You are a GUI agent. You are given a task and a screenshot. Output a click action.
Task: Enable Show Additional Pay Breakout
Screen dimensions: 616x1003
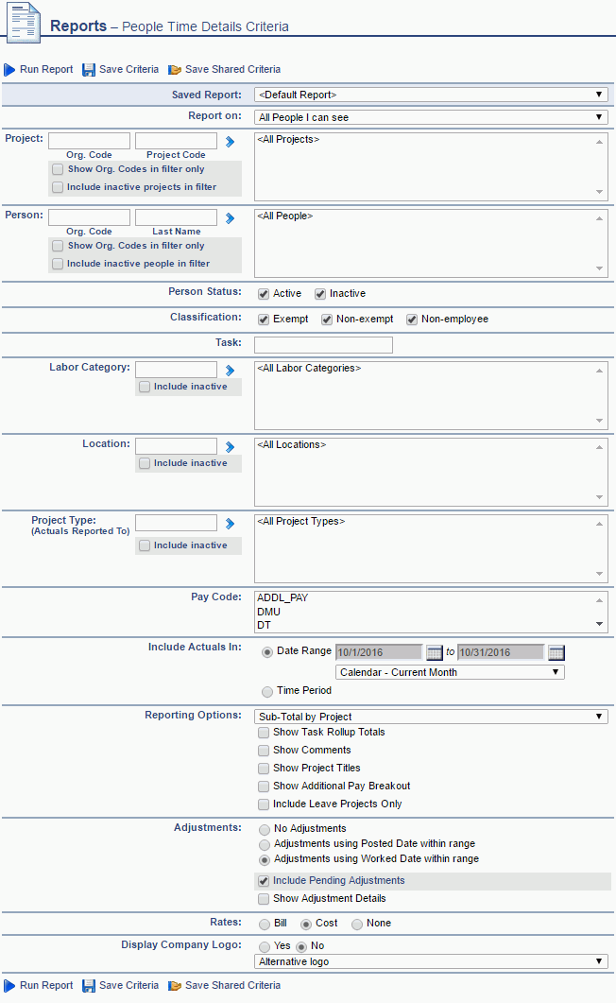(264, 787)
